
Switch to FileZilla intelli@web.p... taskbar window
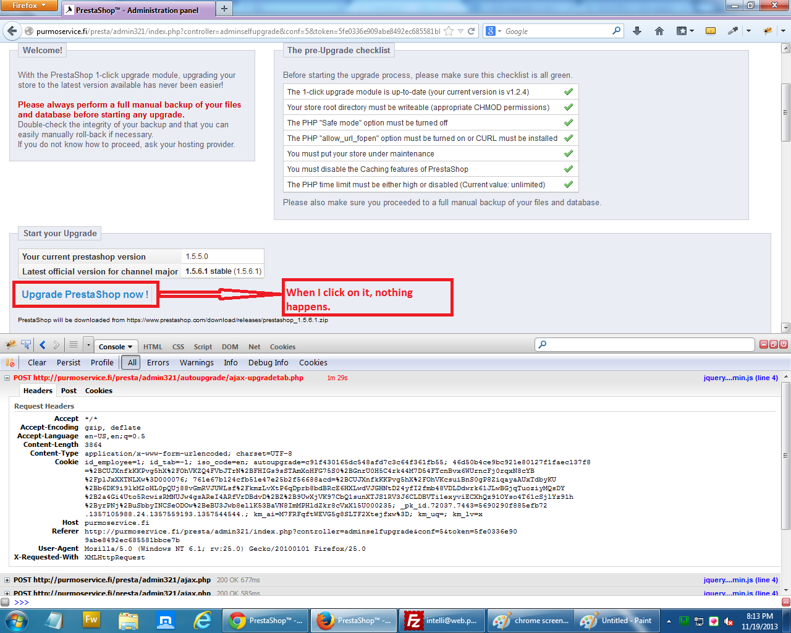coord(442,621)
